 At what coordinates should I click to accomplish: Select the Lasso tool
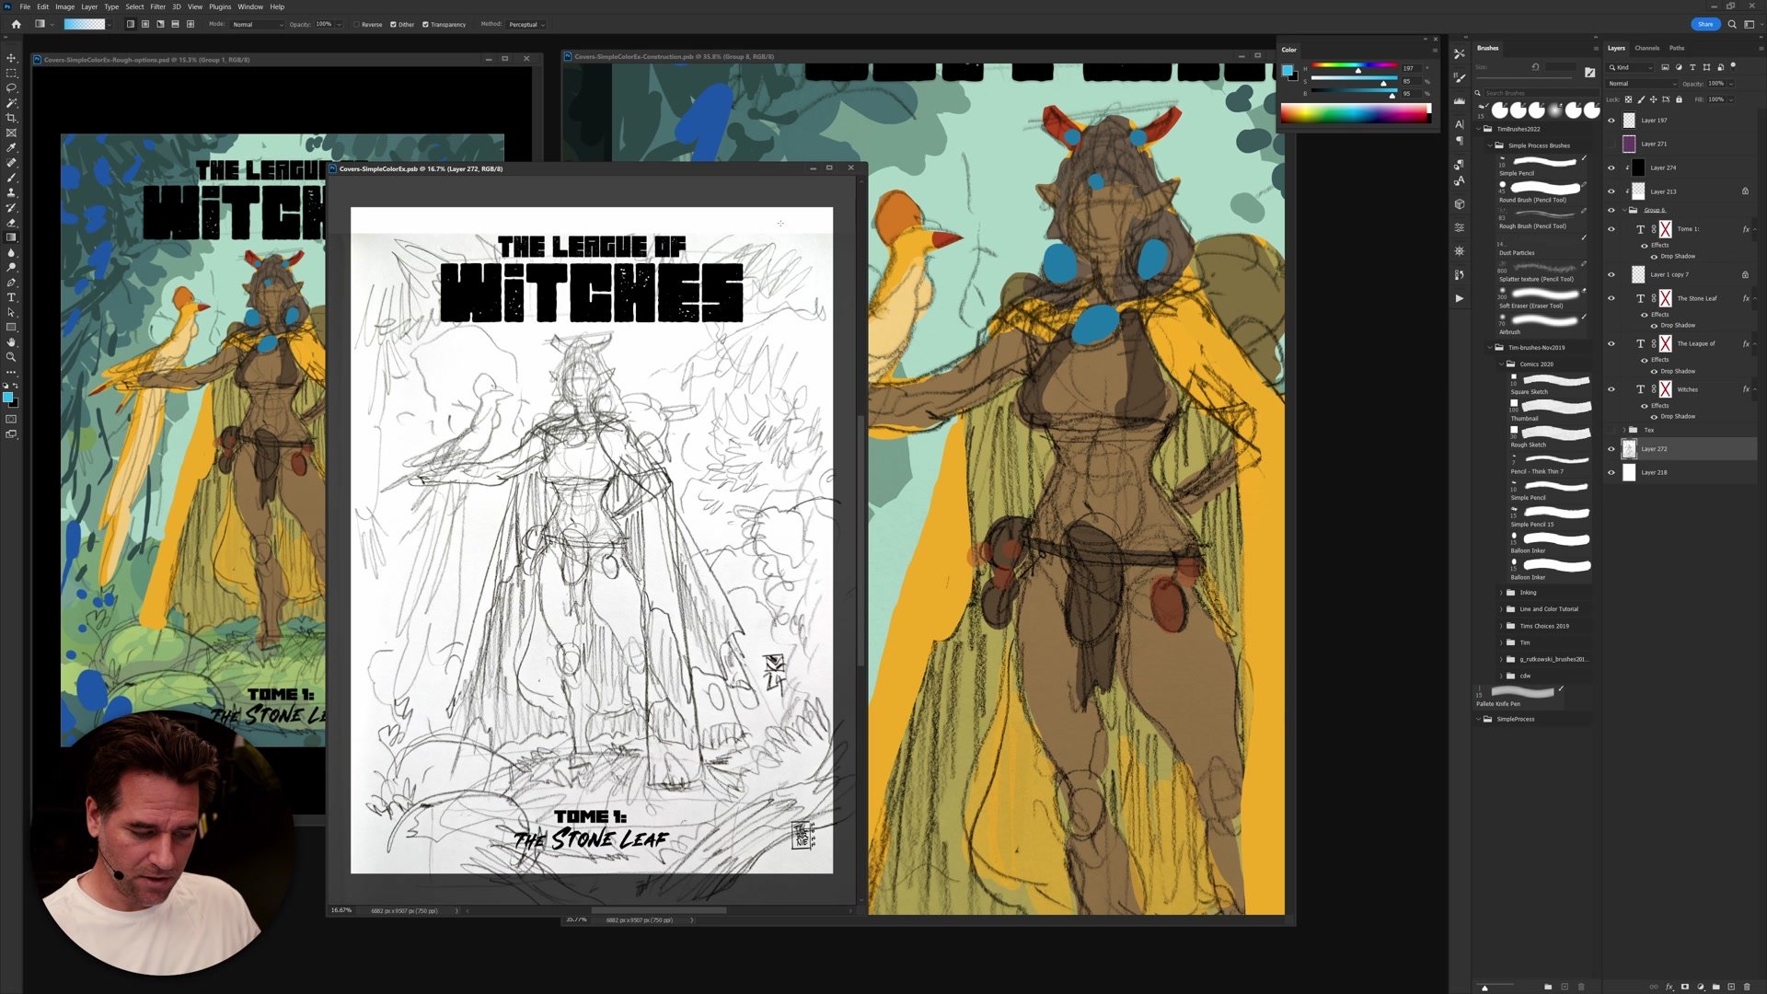(11, 88)
